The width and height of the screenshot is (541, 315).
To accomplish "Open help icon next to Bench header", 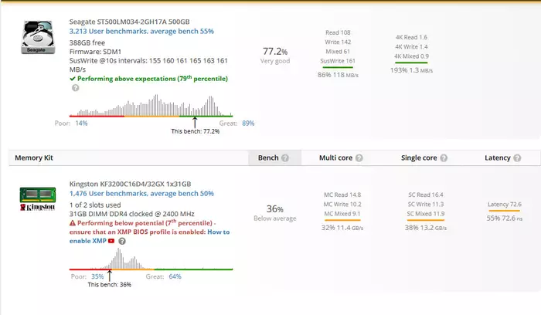I will pos(285,157).
